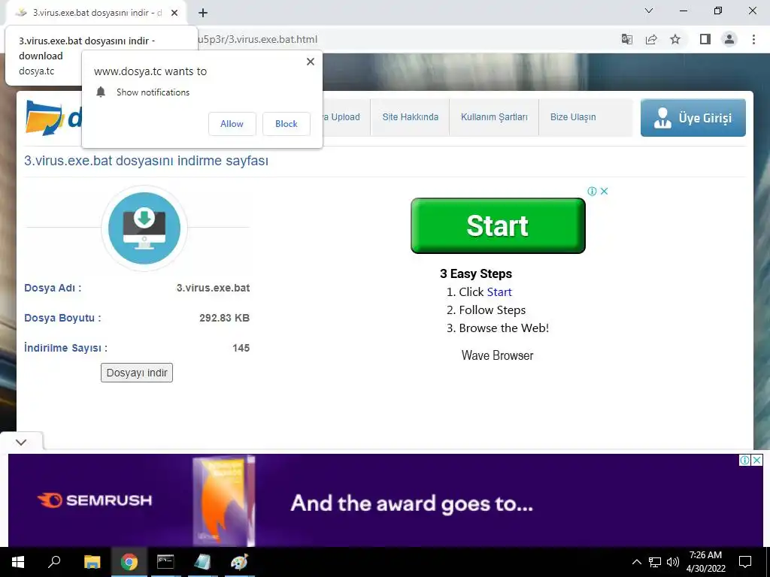This screenshot has width=770, height=577.
Task: Open Site Hakkında page
Action: tap(410, 117)
